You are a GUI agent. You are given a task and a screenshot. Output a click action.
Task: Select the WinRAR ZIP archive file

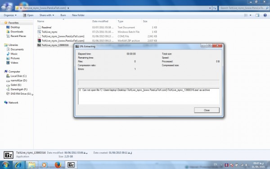(63, 41)
